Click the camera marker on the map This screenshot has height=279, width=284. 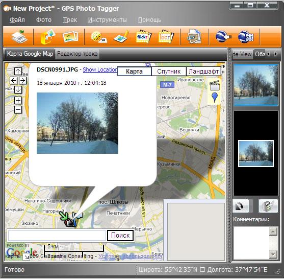coord(70,223)
